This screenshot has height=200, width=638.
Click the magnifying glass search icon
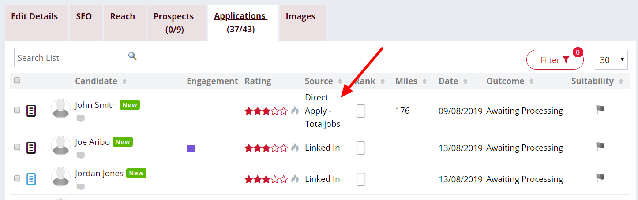[132, 56]
